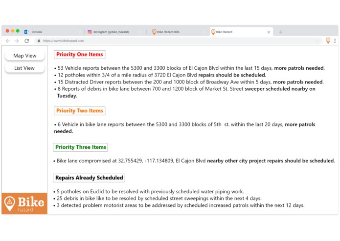340x241 pixels.
Task: Click the 12 potholes item
Action: [160, 75]
